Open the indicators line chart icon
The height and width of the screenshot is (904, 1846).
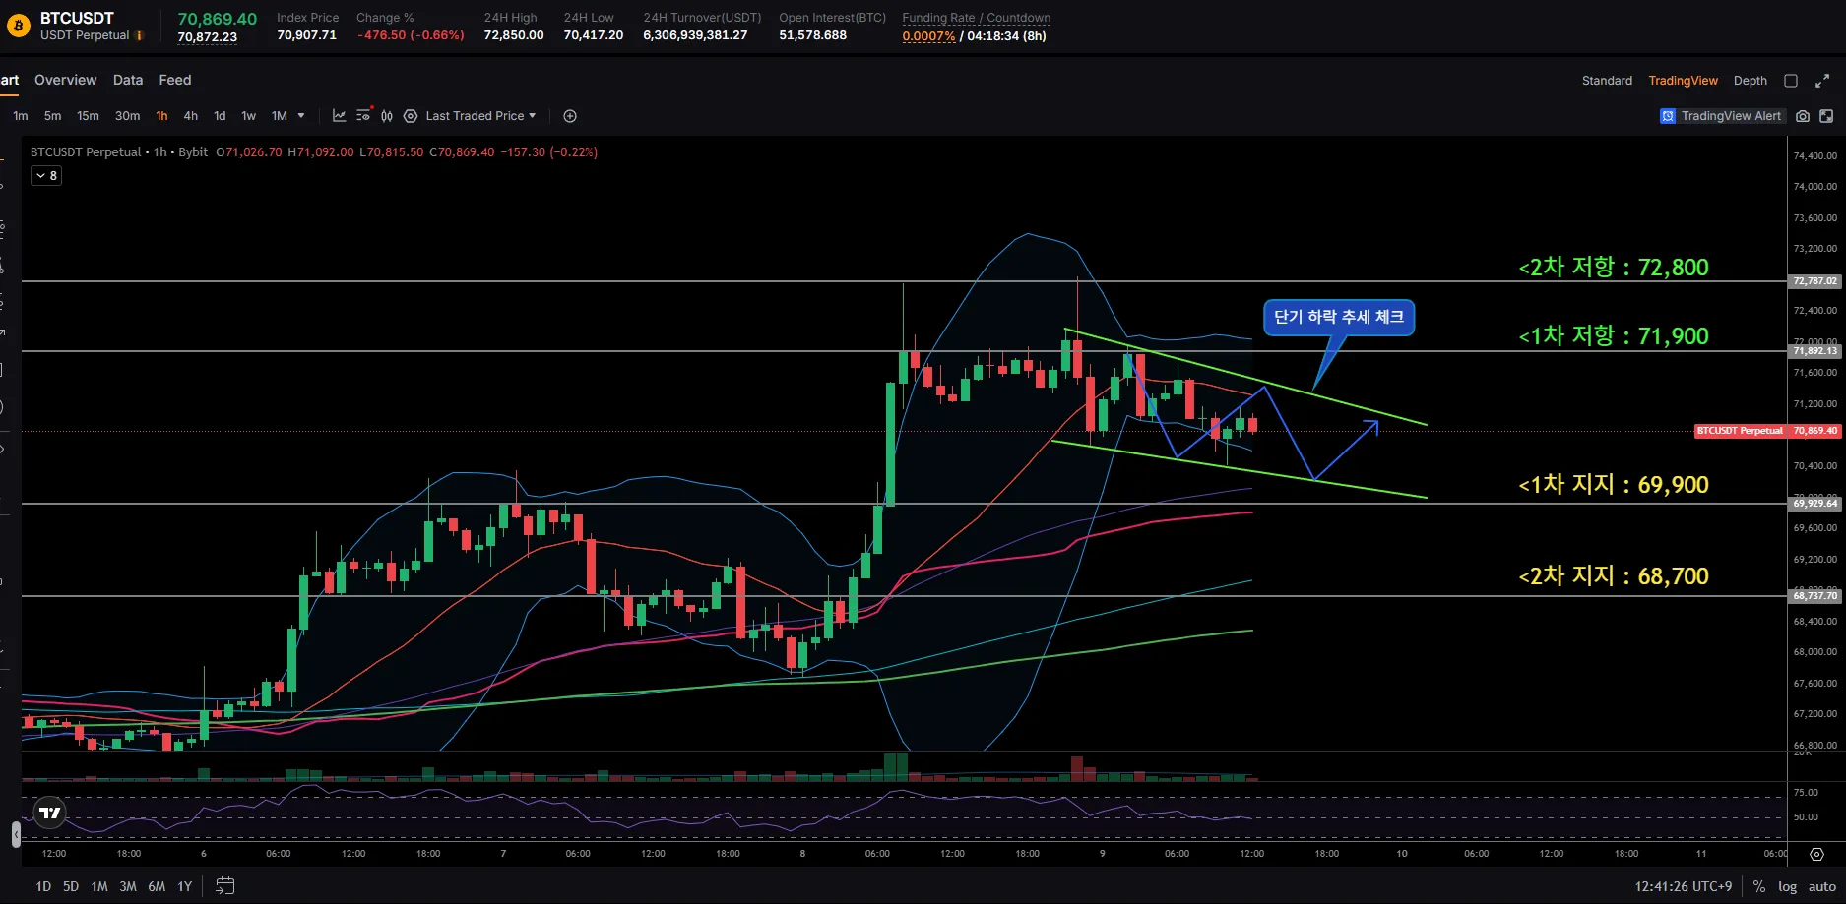339,116
